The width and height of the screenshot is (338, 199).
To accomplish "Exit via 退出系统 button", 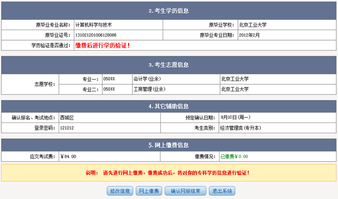I will (222, 191).
